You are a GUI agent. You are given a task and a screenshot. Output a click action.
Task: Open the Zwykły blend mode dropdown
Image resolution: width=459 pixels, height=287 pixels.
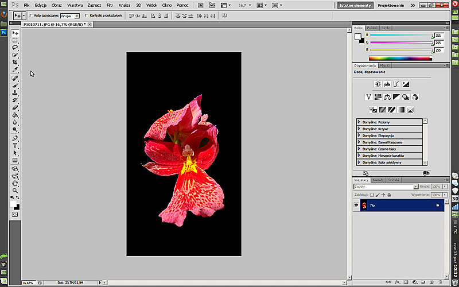pyautogui.click(x=385, y=187)
